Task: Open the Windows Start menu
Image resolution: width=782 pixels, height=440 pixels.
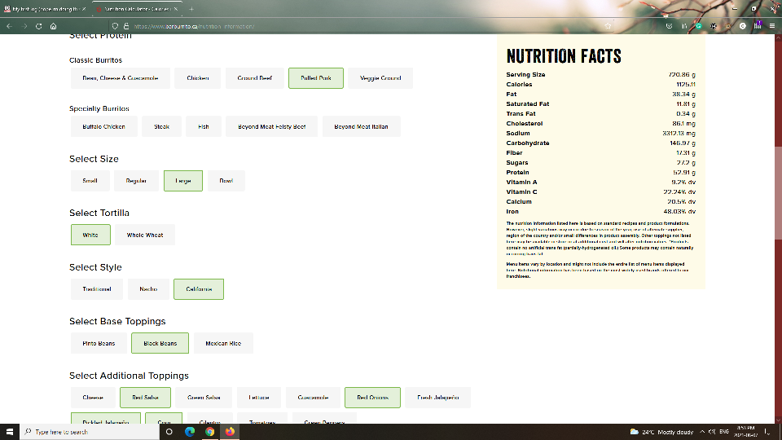Action: point(9,431)
